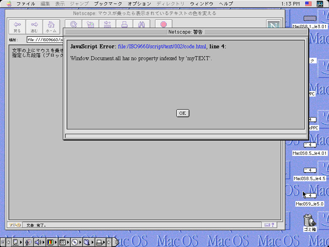
Task: Collapse the Control Strip using its end tab
Action: point(116,242)
